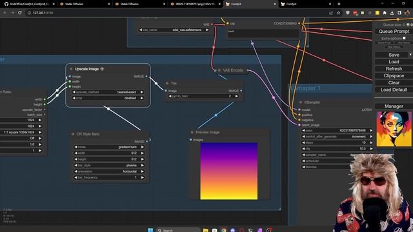The height and width of the screenshot is (232, 413).
Task: Click the negative input socket on KSampler
Action: [x=299, y=120]
